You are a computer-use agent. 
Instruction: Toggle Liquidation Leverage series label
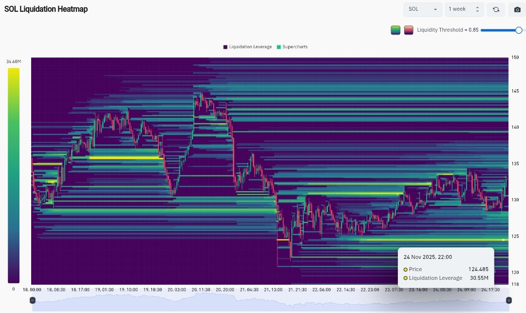pyautogui.click(x=250, y=47)
